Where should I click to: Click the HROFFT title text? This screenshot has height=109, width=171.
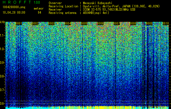[x=17, y=2]
